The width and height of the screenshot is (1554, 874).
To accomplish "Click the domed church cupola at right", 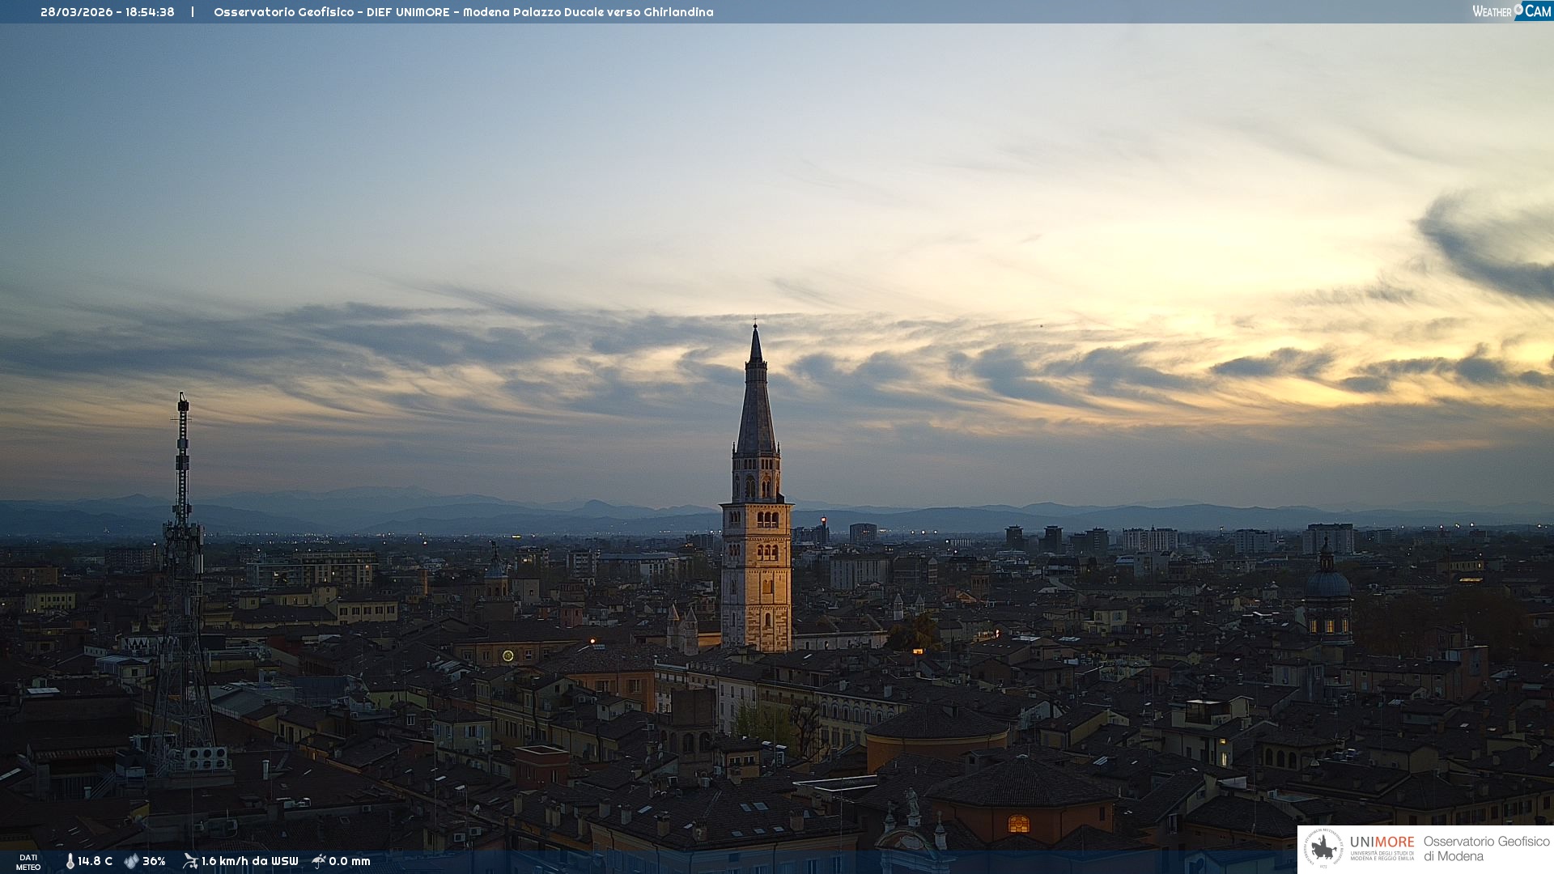I will point(1327,583).
